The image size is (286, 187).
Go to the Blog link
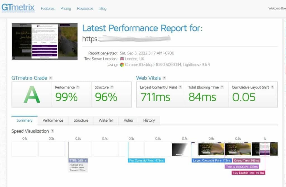[103, 9]
